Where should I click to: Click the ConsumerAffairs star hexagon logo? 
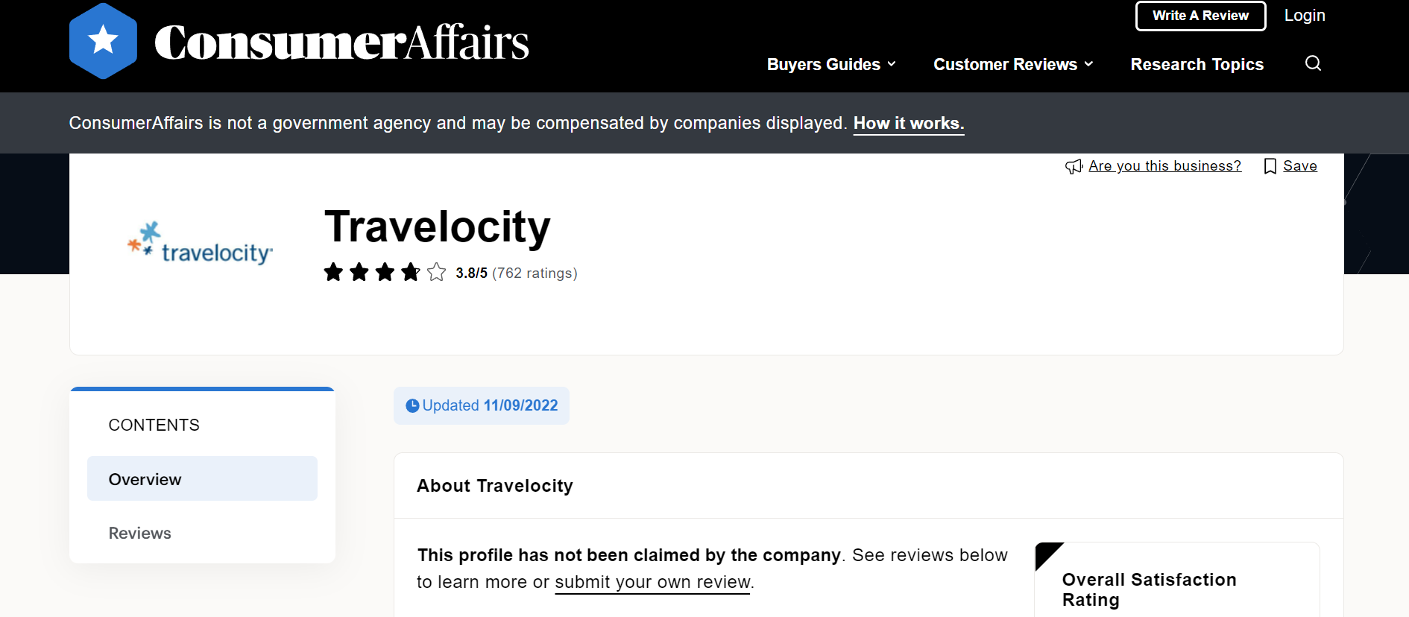(x=103, y=41)
